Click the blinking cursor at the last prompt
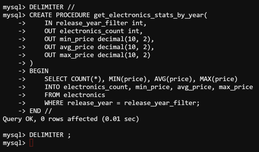Viewport: 259px width, 152px height. pyautogui.click(x=31, y=143)
